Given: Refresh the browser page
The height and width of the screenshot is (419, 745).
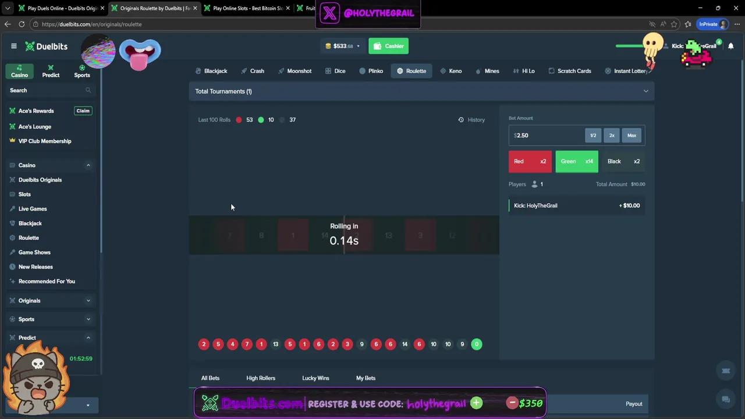Looking at the screenshot, I should (22, 24).
